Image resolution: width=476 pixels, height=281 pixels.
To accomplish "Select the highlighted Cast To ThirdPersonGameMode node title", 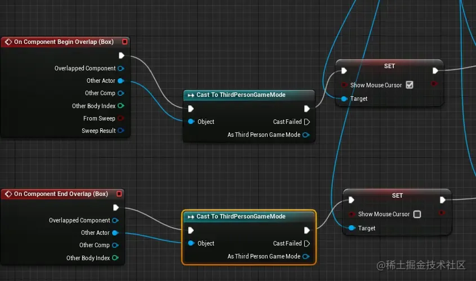I will pos(241,216).
